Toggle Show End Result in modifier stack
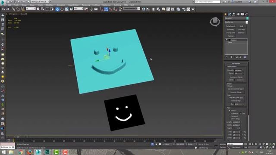Image resolution: width=276 pixels, height=155 pixels. (232, 57)
